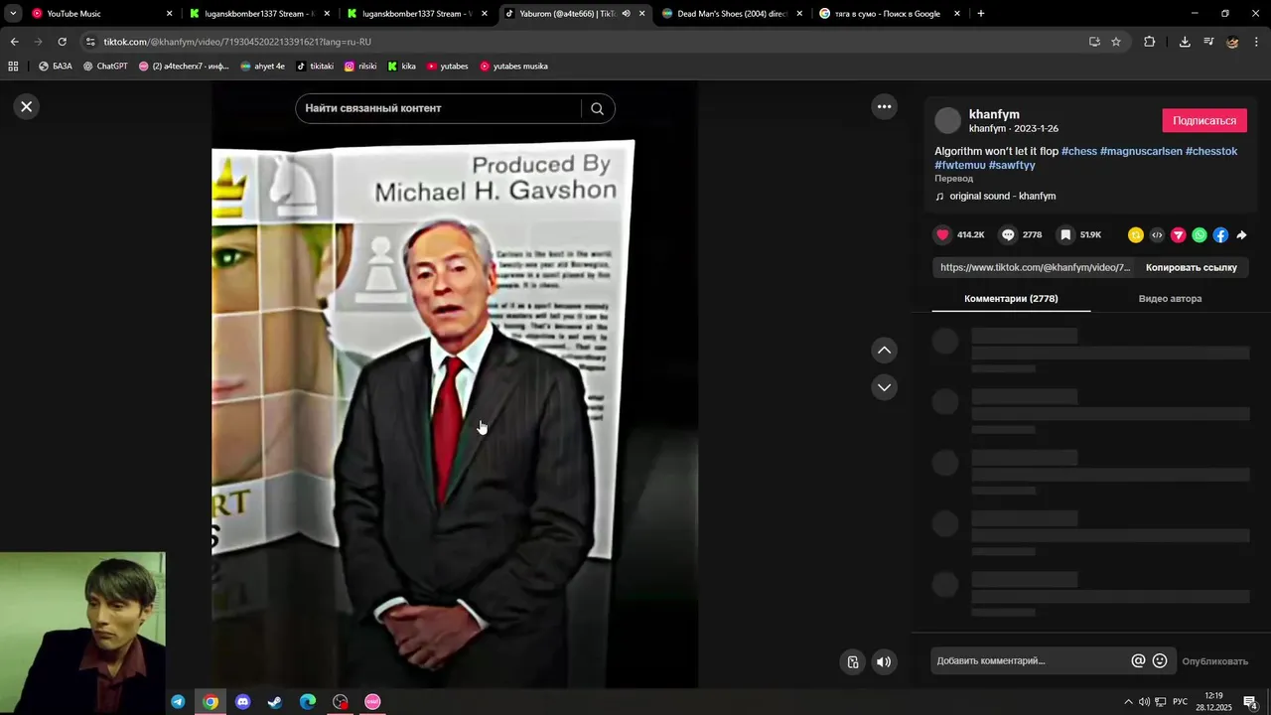Open the #chesstok hashtag

click(x=1211, y=151)
